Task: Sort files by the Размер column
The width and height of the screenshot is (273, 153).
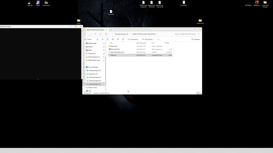Action: tap(167, 43)
